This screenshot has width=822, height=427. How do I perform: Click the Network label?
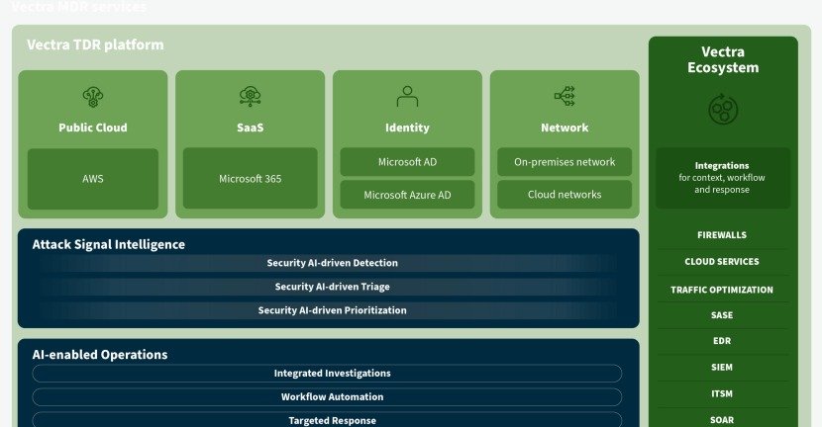tap(565, 128)
